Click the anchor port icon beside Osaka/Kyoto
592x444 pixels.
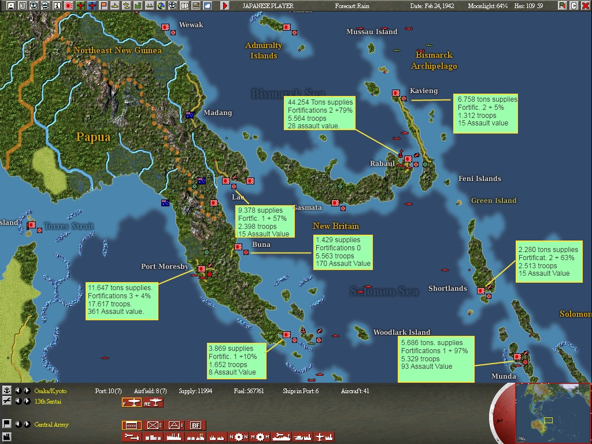click(6, 390)
